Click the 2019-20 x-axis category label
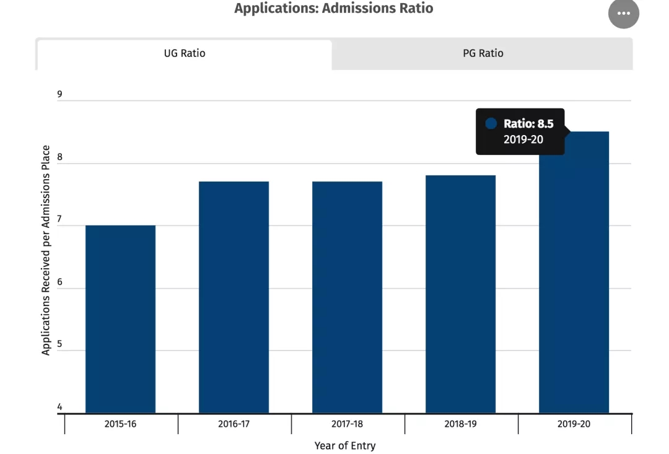The width and height of the screenshot is (669, 454). (x=574, y=424)
